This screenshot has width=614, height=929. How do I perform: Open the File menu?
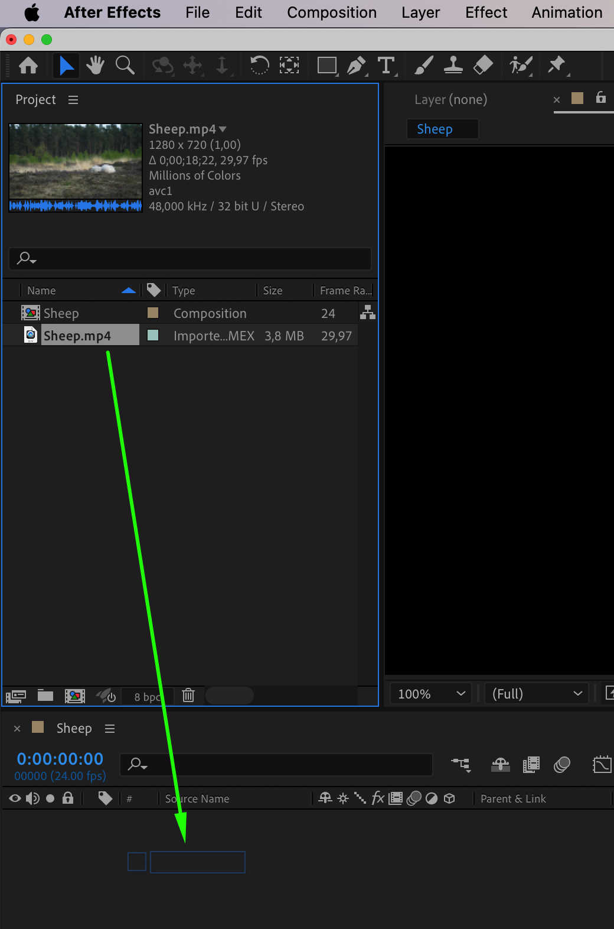coord(197,12)
